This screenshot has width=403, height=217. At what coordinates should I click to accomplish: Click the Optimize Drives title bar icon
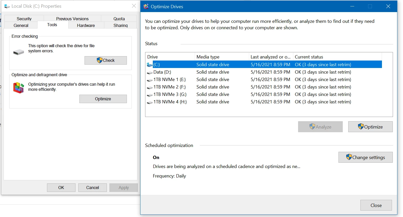146,6
